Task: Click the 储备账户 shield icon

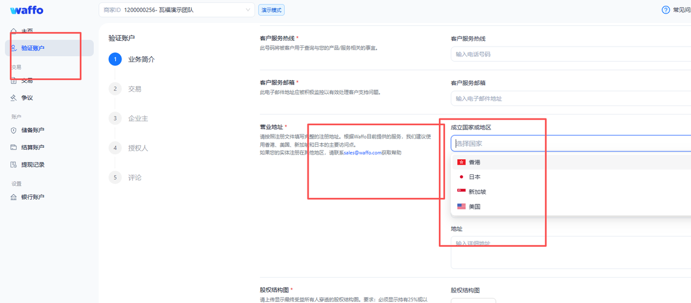Action: click(14, 130)
